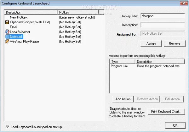The width and height of the screenshot is (189, 132).
Task: Click (Enter new hotkey at right) cell
Action: click(x=77, y=17)
